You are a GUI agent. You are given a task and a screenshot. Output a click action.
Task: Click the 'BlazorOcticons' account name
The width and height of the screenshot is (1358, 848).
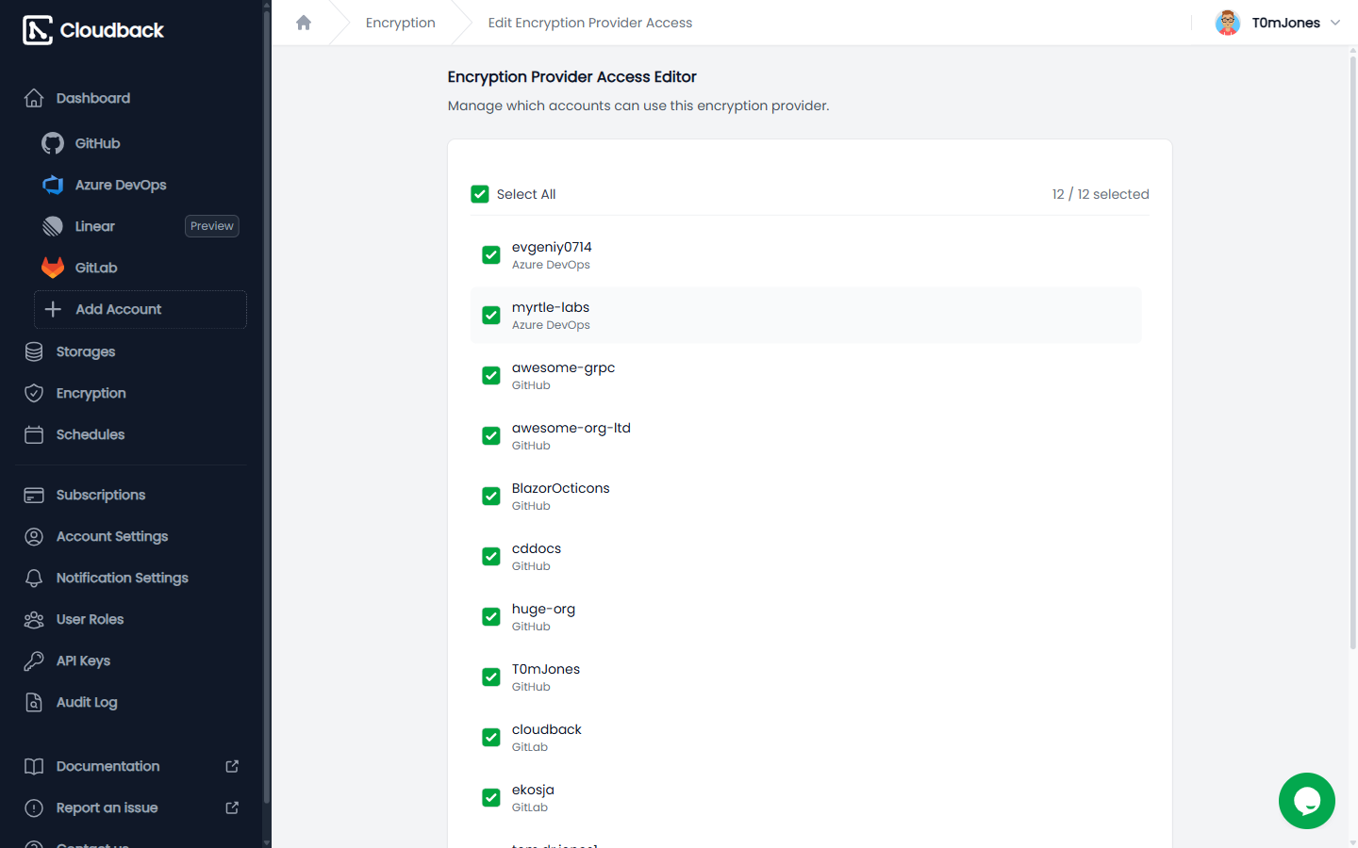[561, 488]
